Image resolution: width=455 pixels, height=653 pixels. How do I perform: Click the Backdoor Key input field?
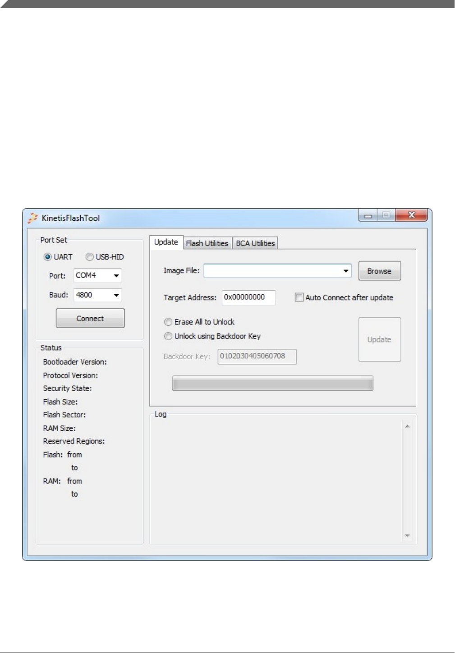click(x=257, y=356)
